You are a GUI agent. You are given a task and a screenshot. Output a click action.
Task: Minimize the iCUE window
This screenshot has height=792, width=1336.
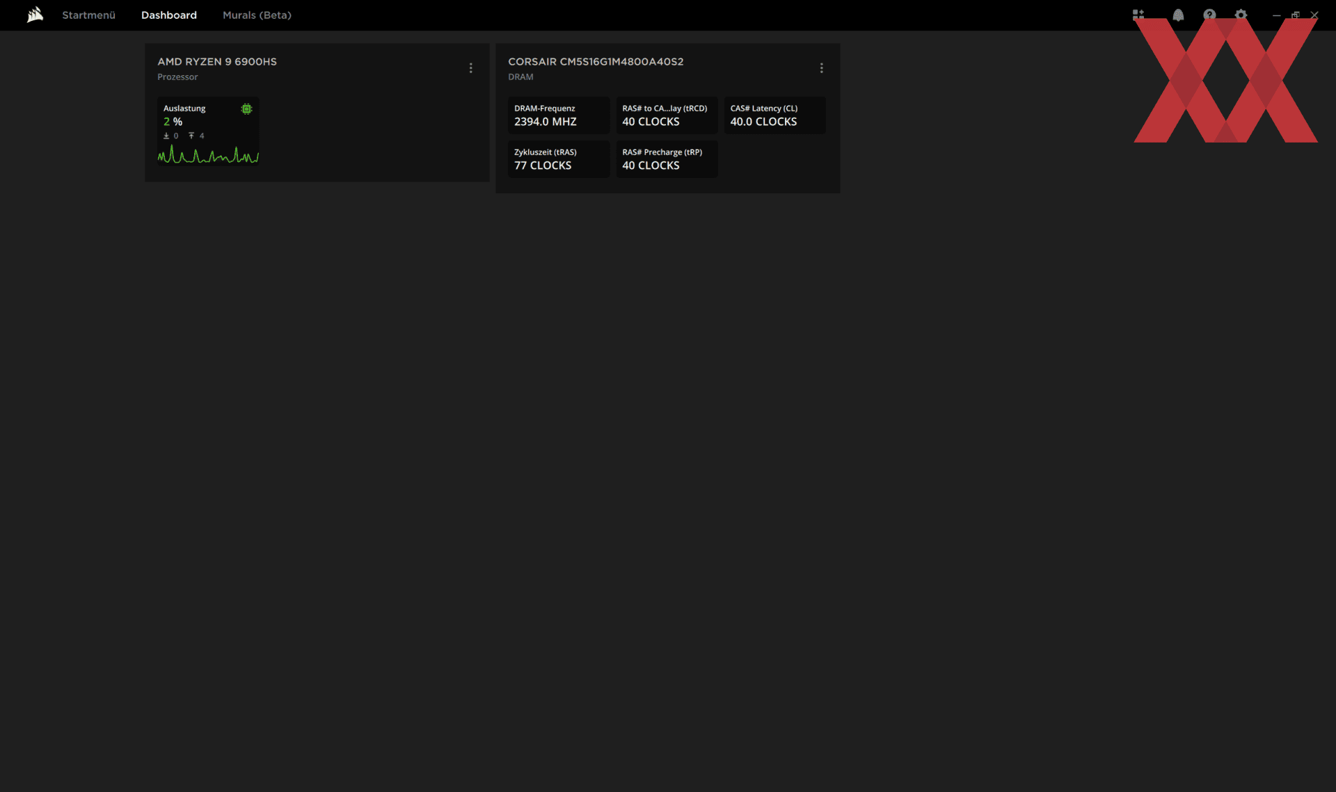click(1276, 15)
